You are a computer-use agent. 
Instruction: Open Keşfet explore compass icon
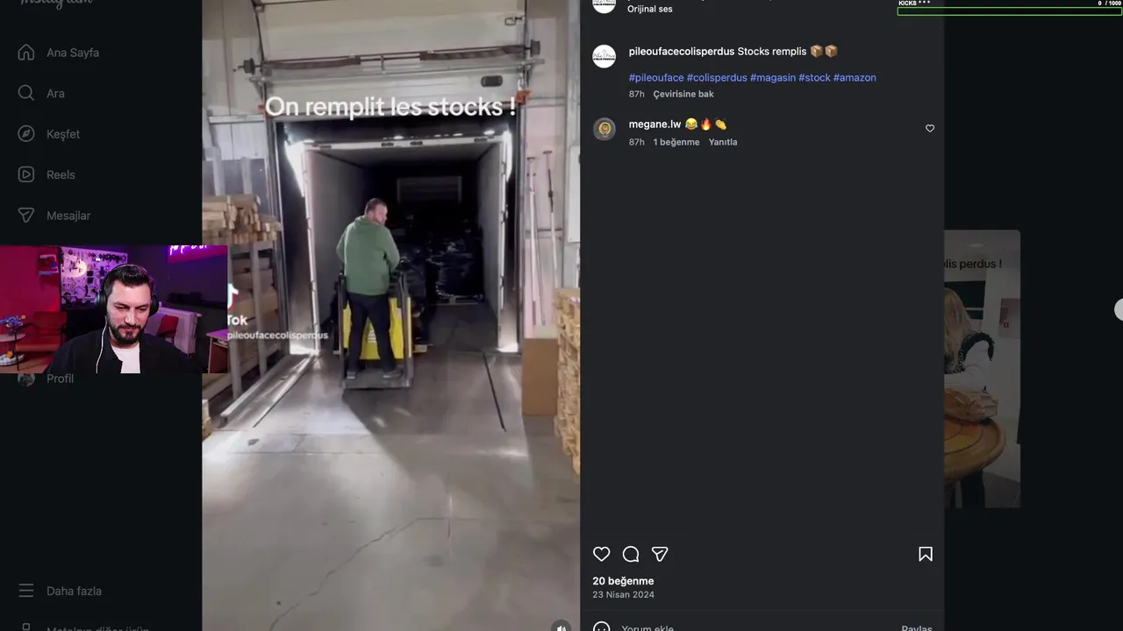click(26, 134)
